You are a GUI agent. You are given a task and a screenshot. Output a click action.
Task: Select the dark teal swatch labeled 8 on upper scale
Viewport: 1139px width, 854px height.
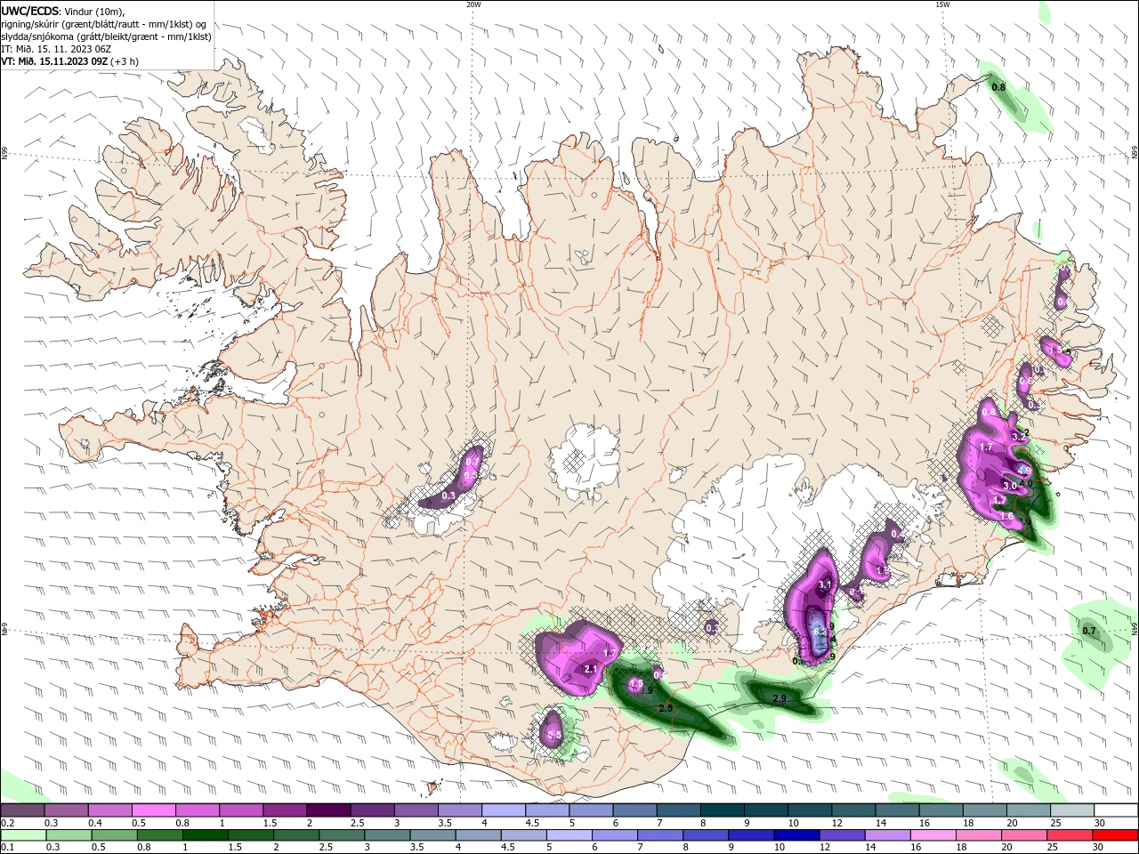pyautogui.click(x=723, y=810)
